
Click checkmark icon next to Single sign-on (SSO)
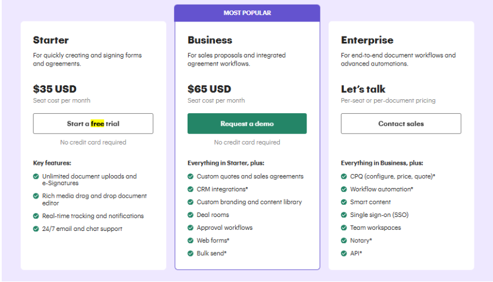(344, 215)
